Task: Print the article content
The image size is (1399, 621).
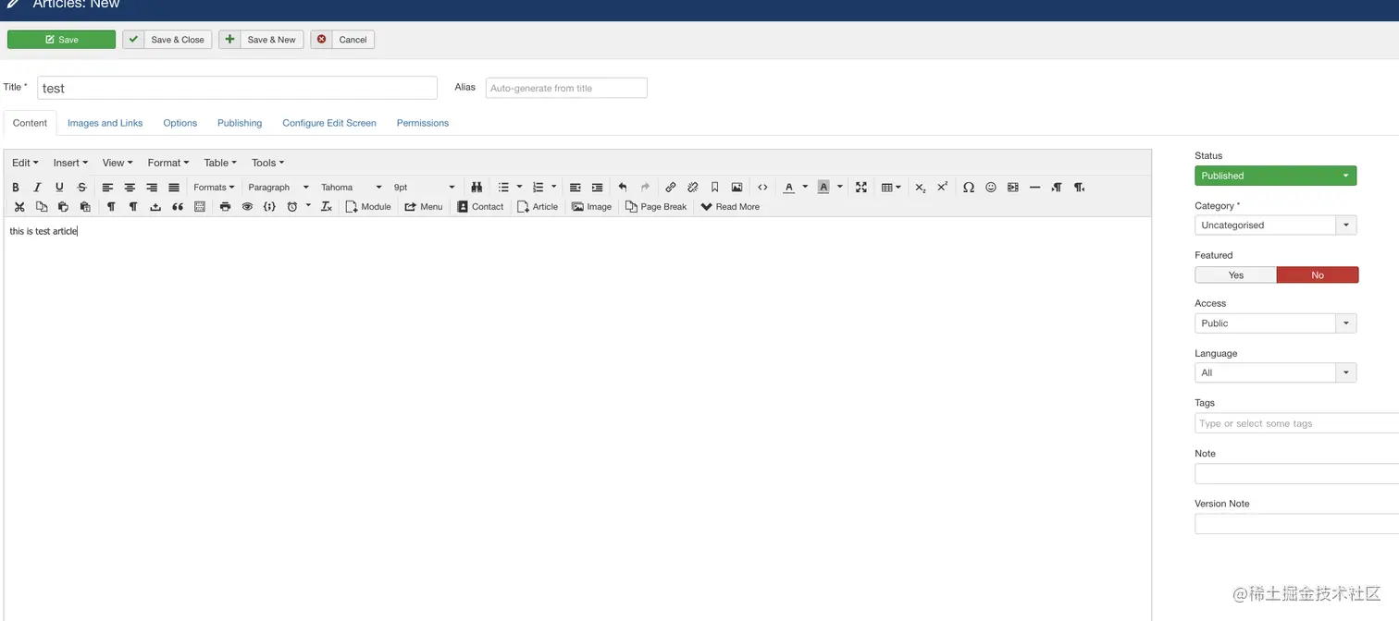Action: pyautogui.click(x=225, y=207)
